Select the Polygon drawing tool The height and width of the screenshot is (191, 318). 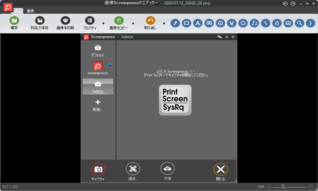coord(254,23)
